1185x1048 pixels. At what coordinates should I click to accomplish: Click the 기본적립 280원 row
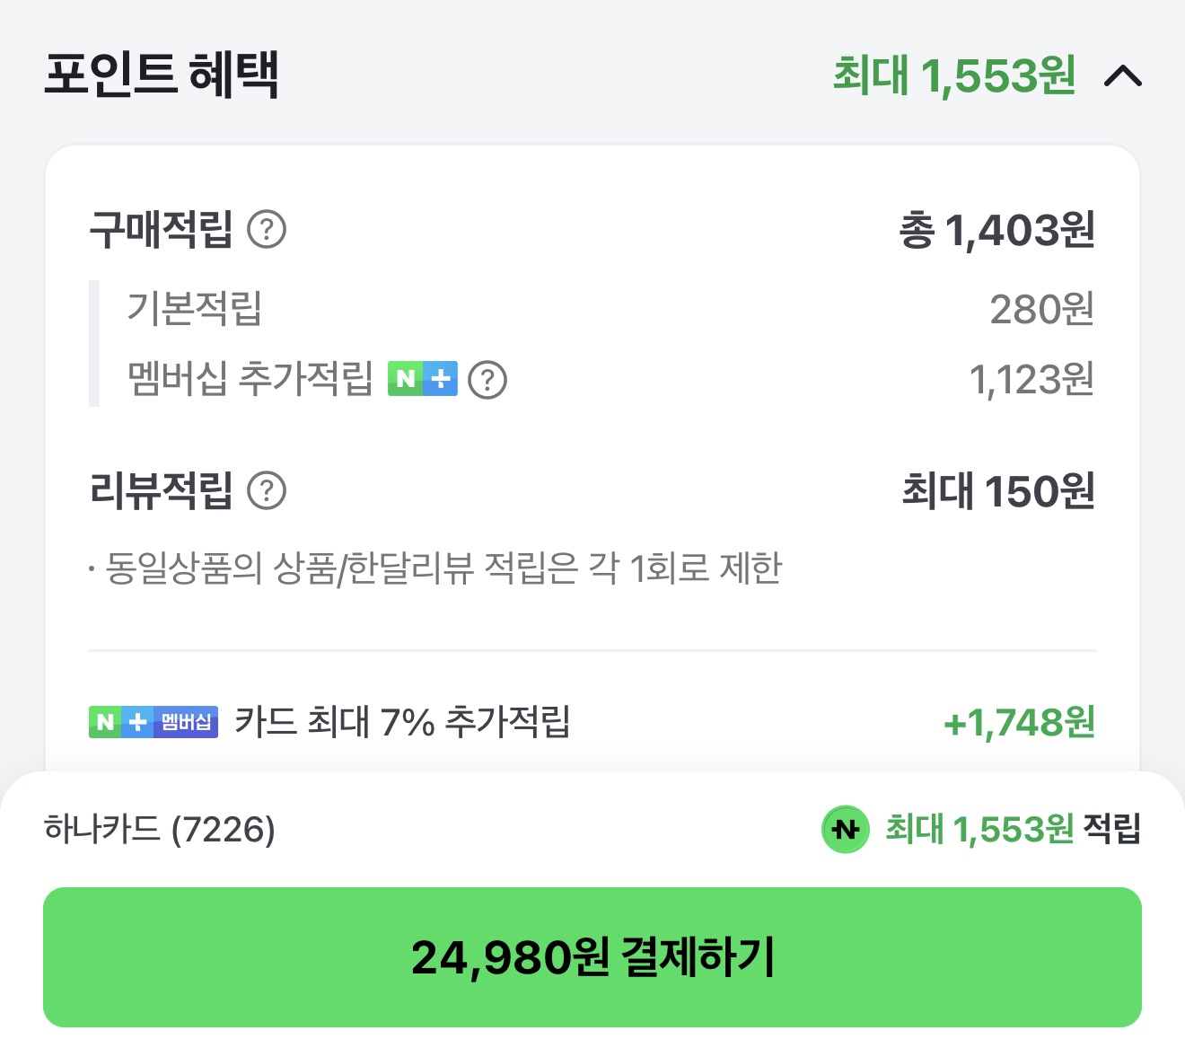click(592, 313)
